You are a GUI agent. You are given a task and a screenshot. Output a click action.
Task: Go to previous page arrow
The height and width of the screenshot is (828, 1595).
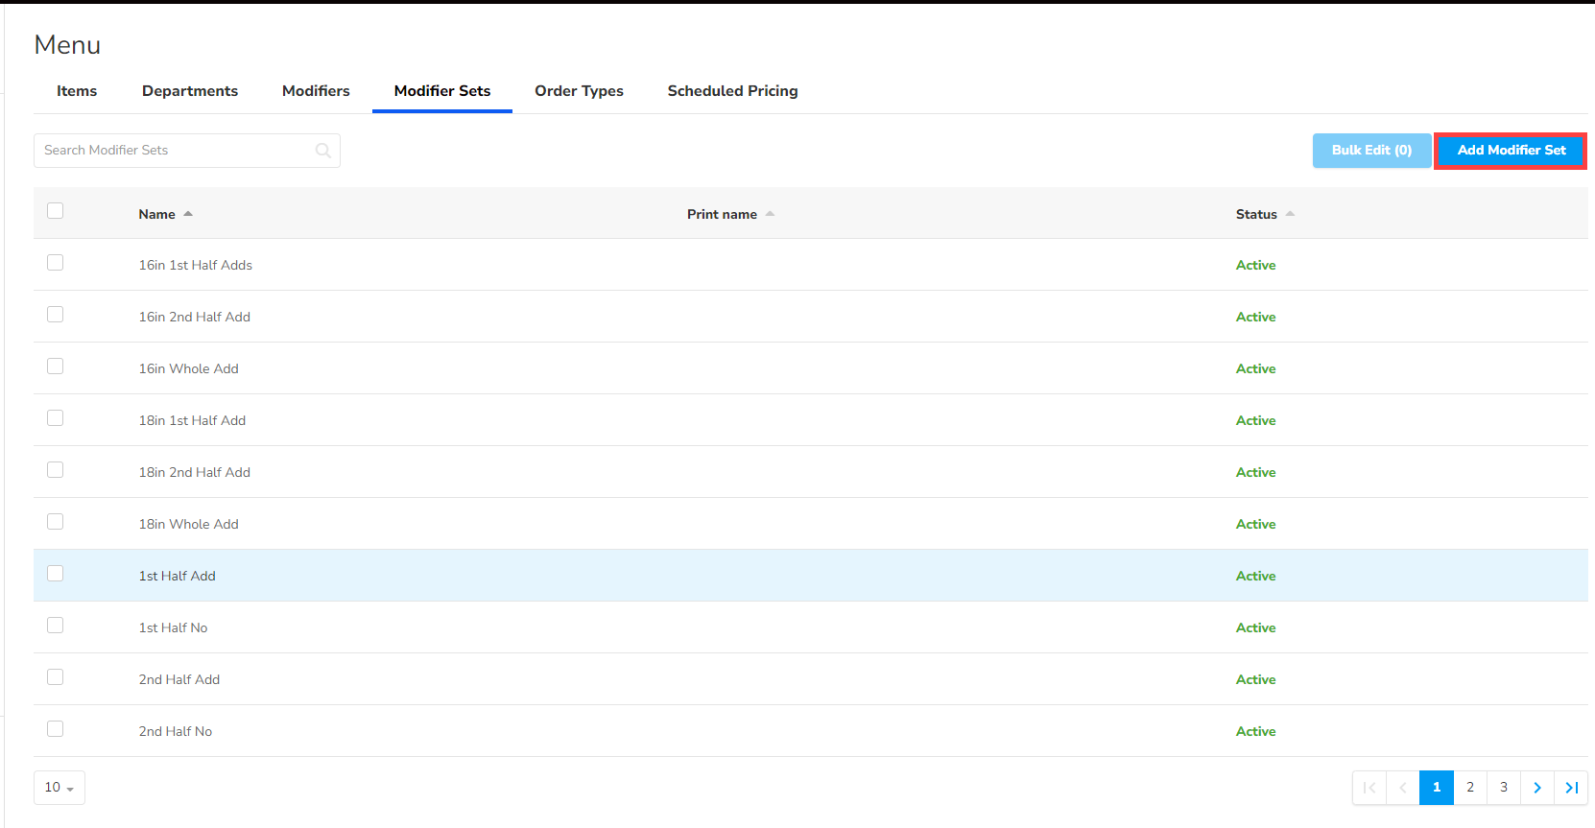[x=1403, y=788]
